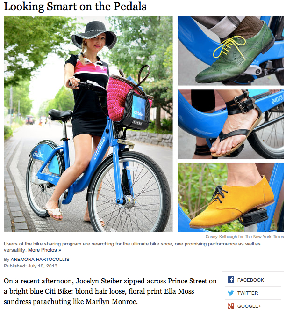
Task: Click the Twitter bird icon
Action: point(231,293)
